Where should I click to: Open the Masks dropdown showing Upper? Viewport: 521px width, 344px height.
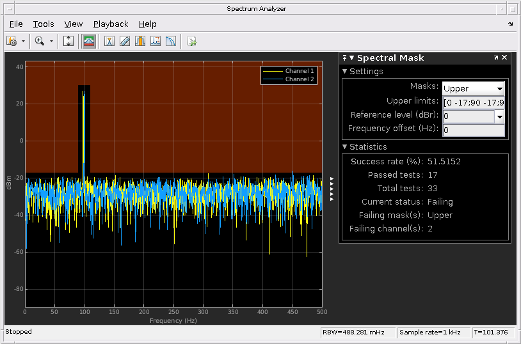click(x=473, y=88)
